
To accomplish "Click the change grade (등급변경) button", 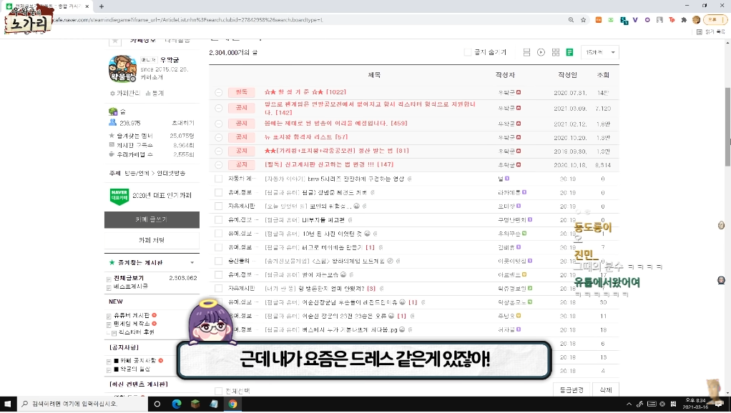I will [571, 389].
